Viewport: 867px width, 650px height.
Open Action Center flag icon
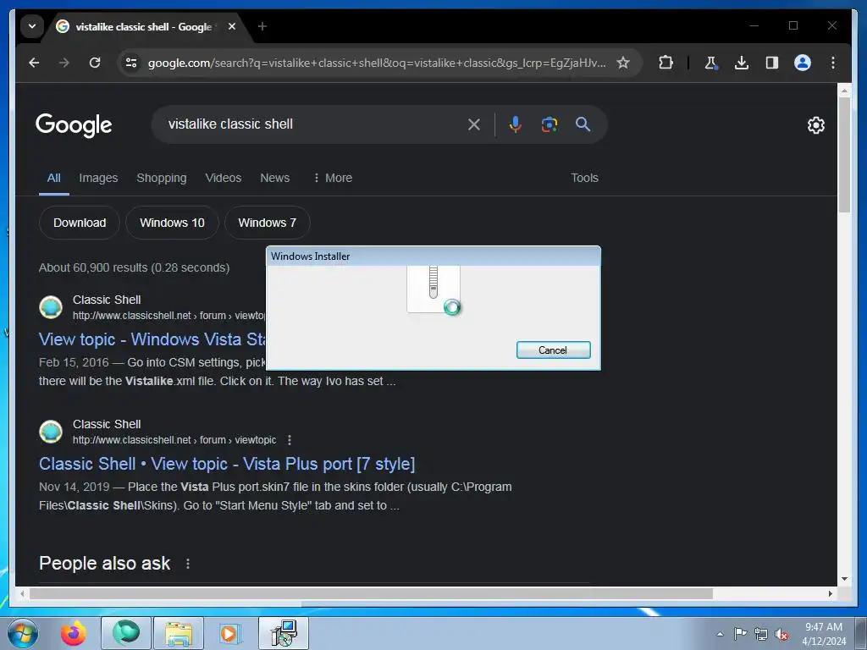(740, 634)
